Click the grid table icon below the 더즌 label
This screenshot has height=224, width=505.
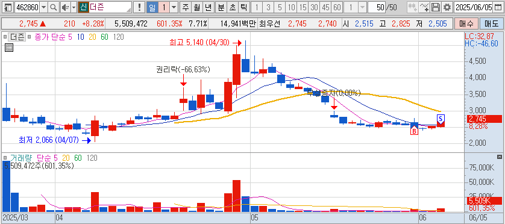point(9,48)
